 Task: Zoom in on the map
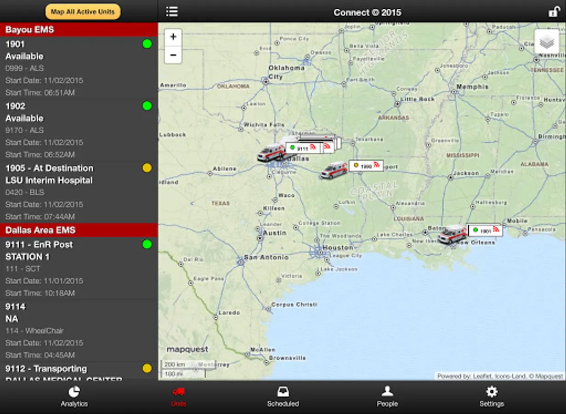(173, 37)
